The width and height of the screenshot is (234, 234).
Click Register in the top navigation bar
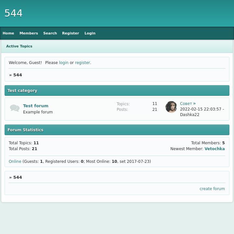71,33
